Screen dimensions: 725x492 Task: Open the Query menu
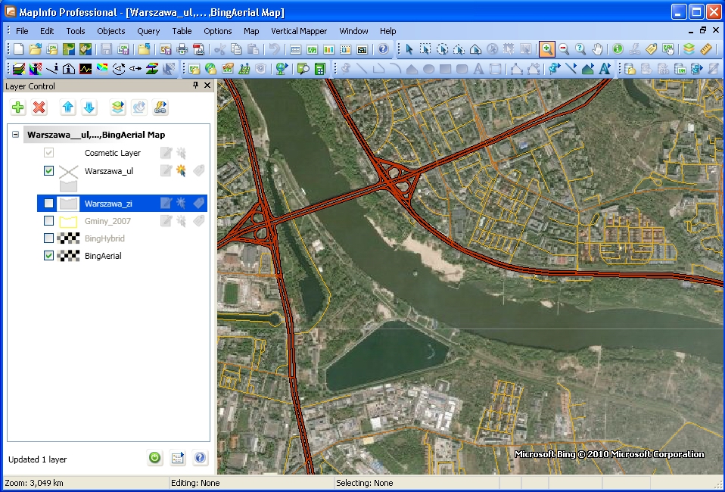click(x=148, y=31)
